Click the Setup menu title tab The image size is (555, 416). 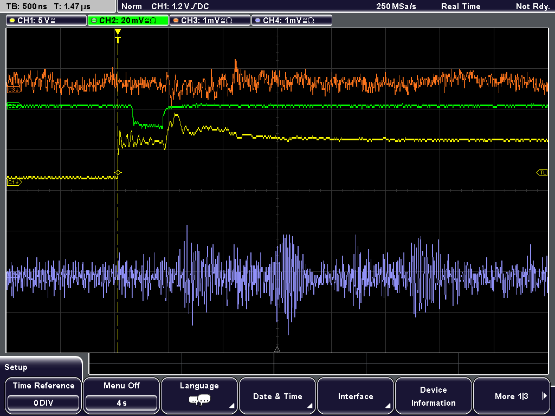tap(41, 367)
